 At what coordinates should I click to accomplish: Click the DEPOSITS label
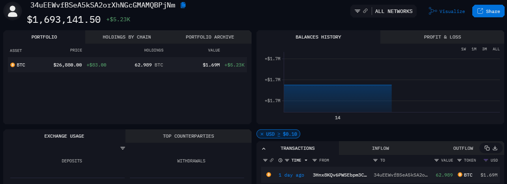tap(72, 161)
